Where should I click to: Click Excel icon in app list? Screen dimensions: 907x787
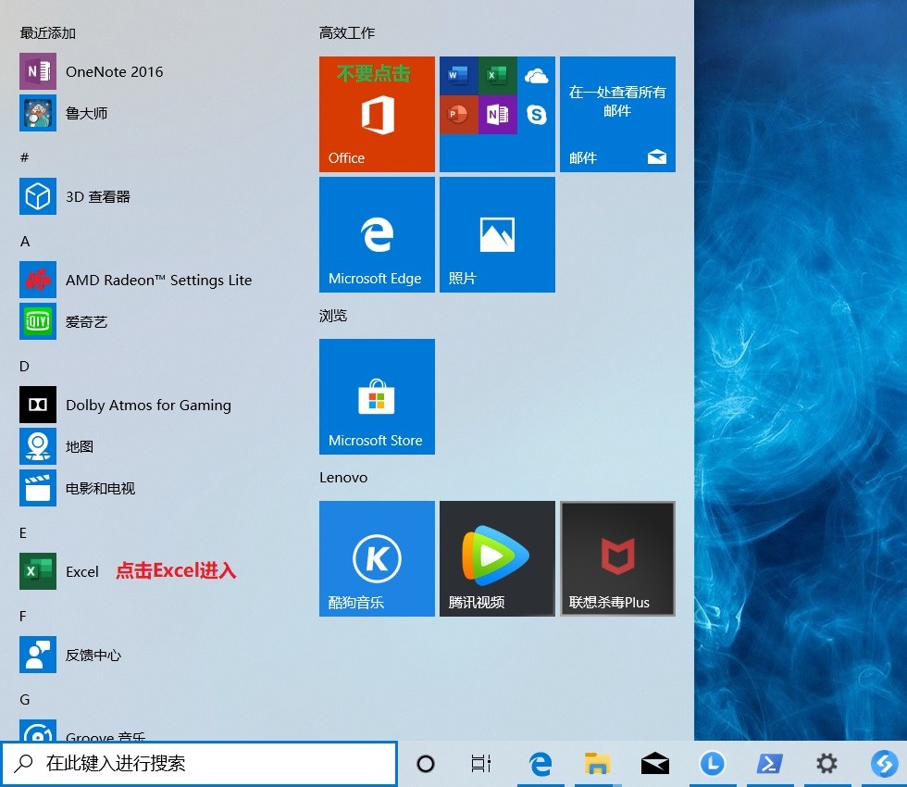point(38,571)
